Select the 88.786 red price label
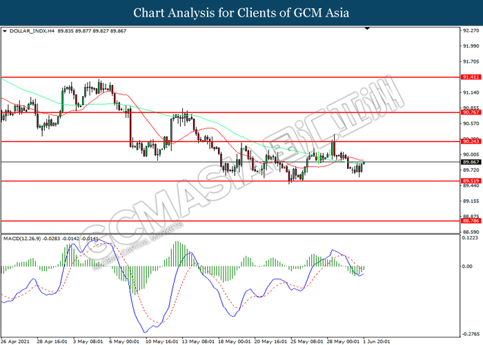483x345 pixels. pos(470,221)
